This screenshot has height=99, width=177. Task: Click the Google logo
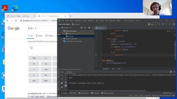(14, 28)
